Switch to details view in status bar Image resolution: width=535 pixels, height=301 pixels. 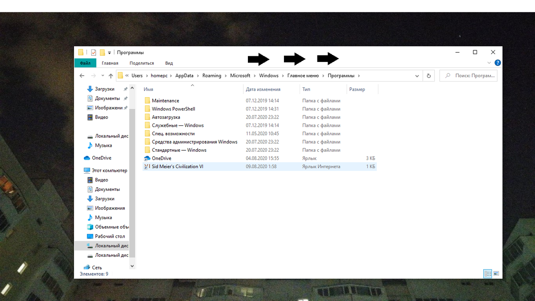[x=487, y=274]
